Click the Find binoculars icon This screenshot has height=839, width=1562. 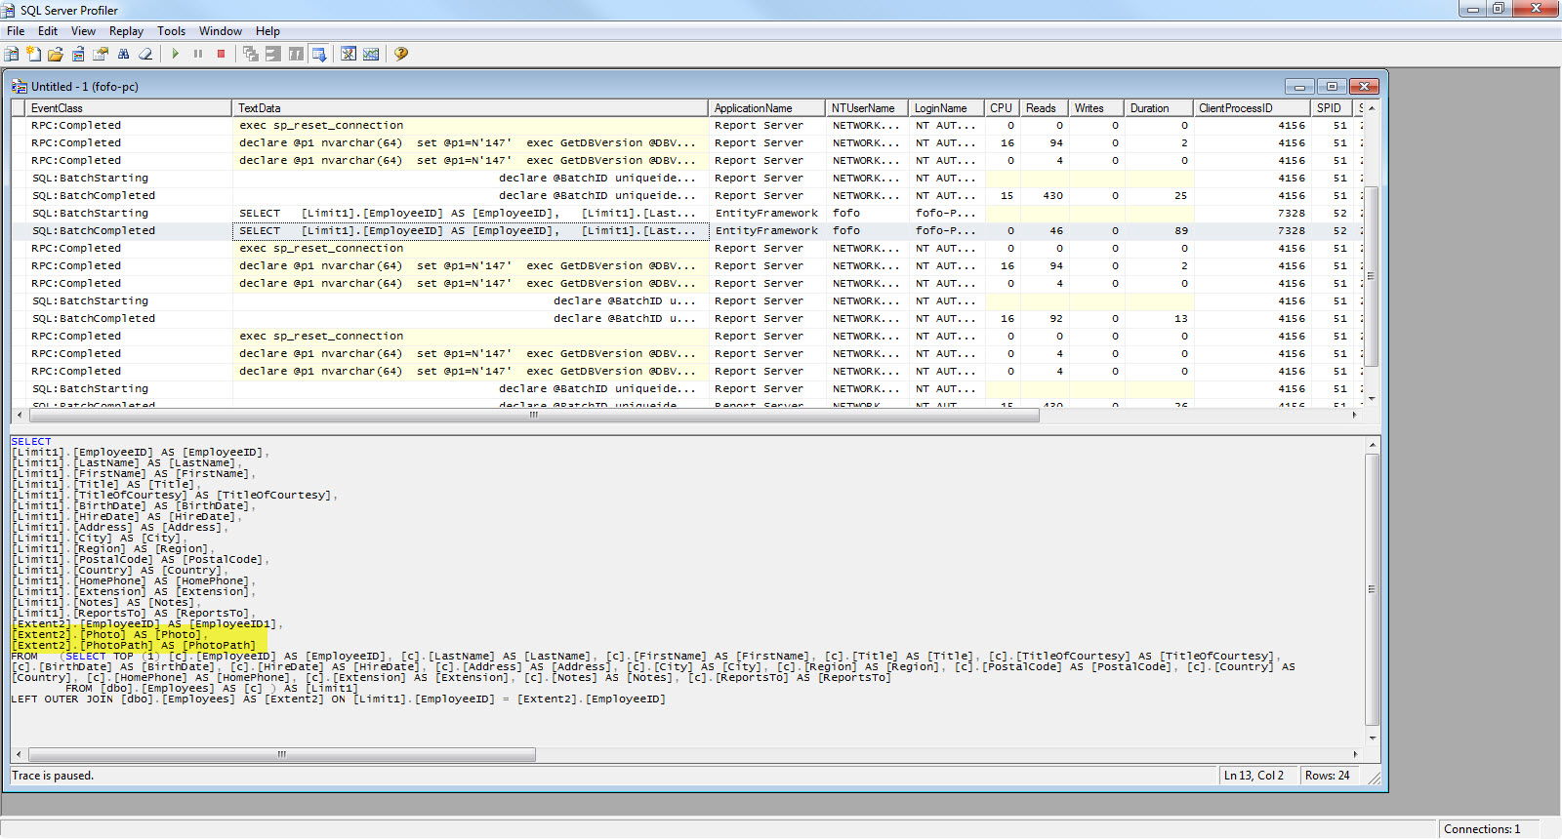[123, 54]
